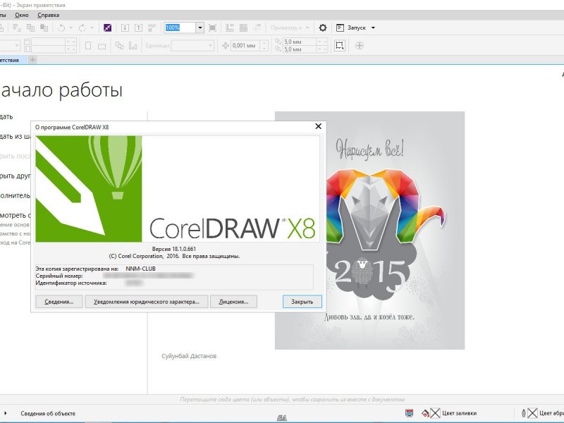
Task: Click the Закрыть button in About dialog
Action: pyautogui.click(x=302, y=302)
